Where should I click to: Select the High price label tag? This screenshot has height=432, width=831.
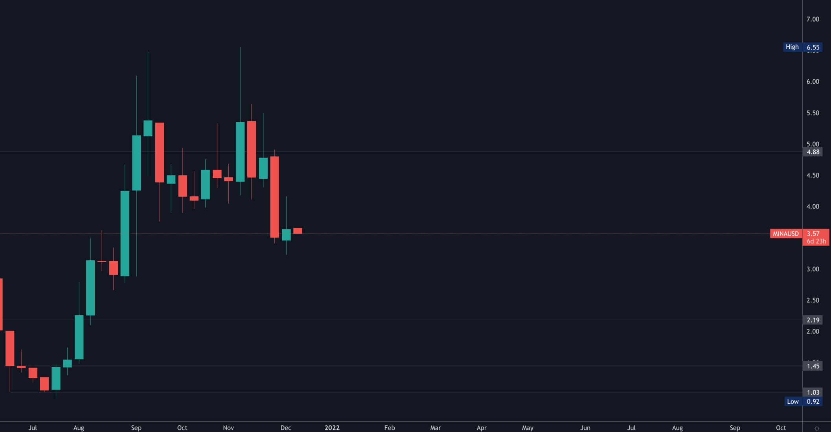[x=792, y=47]
